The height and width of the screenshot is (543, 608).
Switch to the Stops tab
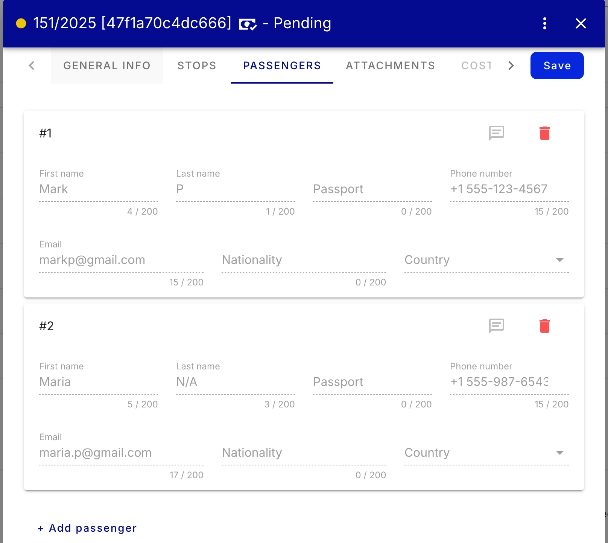tap(197, 66)
